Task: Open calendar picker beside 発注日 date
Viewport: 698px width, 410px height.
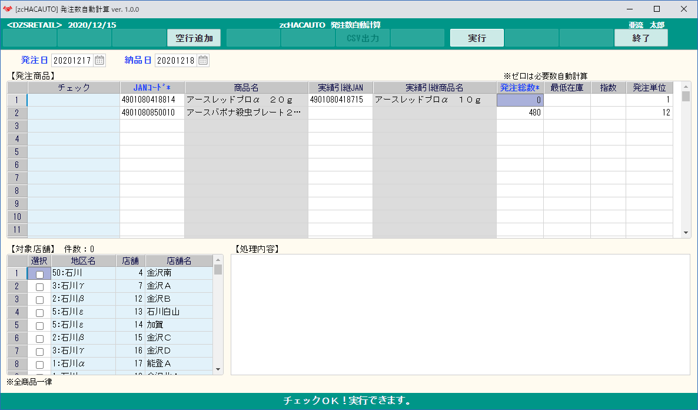Action: pos(99,60)
